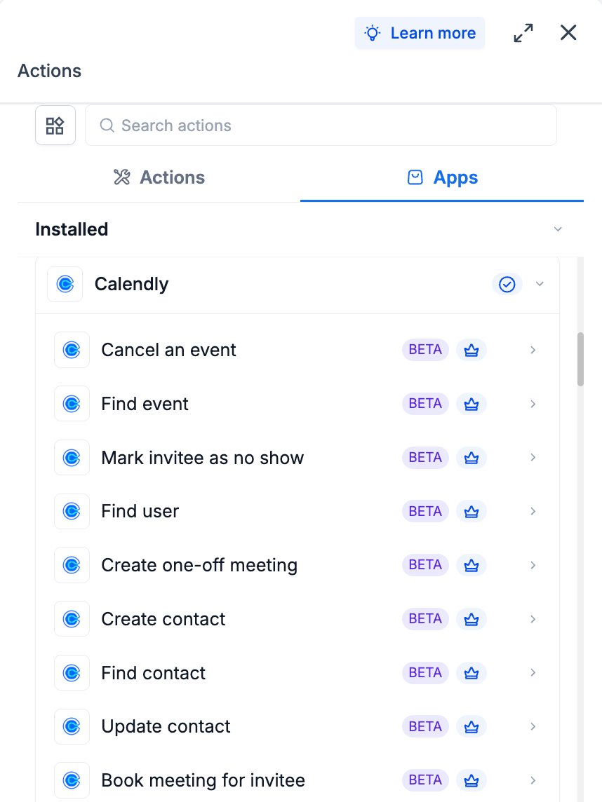The width and height of the screenshot is (602, 802).
Task: Switch to the Actions tab
Action: 159,177
